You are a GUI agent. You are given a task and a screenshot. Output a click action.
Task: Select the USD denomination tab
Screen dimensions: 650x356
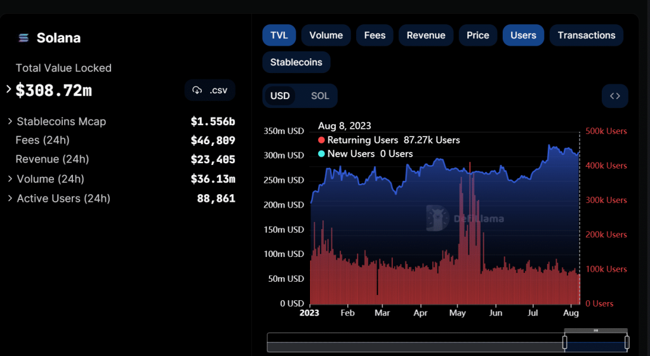(280, 96)
